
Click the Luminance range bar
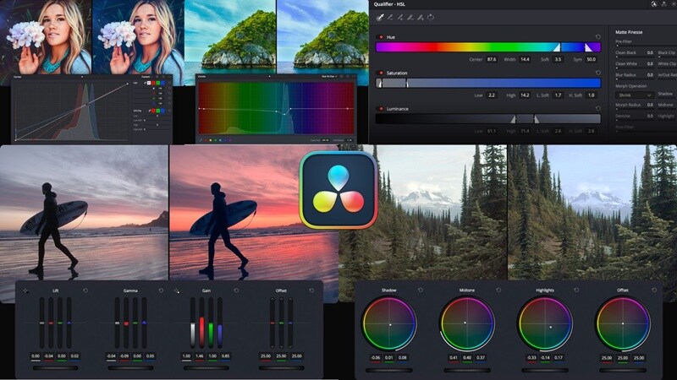click(x=488, y=118)
